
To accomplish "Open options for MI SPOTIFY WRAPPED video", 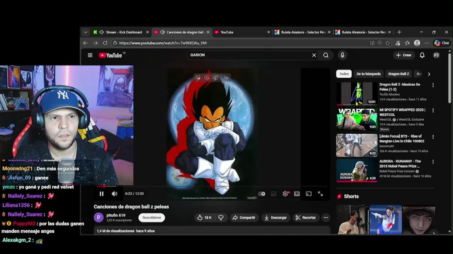I will pyautogui.click(x=433, y=110).
